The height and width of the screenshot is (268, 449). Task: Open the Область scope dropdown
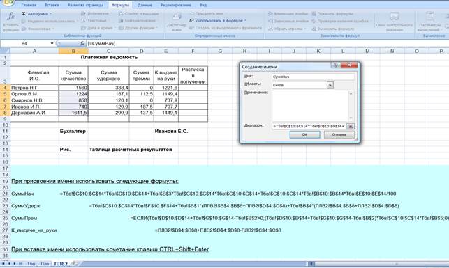tap(330, 85)
